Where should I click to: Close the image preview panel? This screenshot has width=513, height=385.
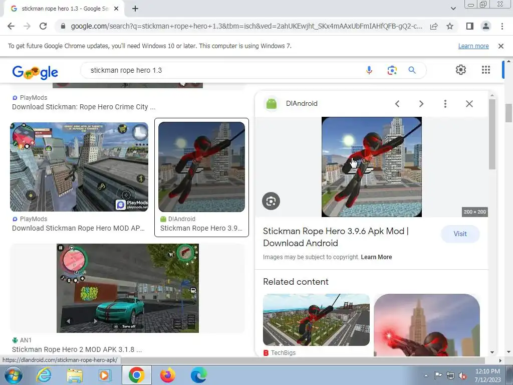pos(469,104)
